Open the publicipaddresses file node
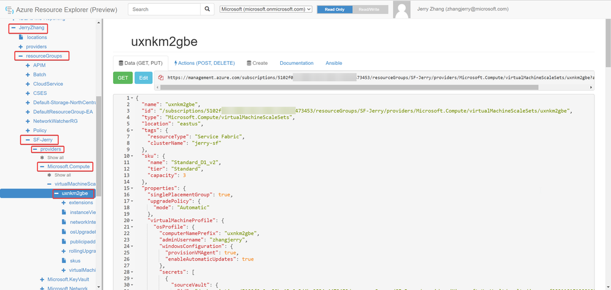611x290 pixels. click(x=64, y=241)
